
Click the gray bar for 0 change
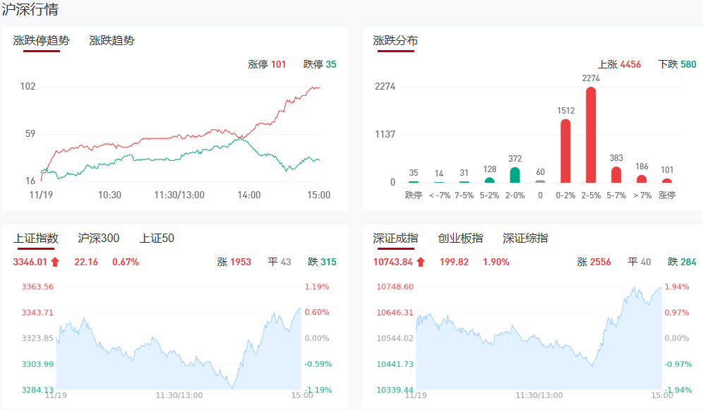point(540,181)
